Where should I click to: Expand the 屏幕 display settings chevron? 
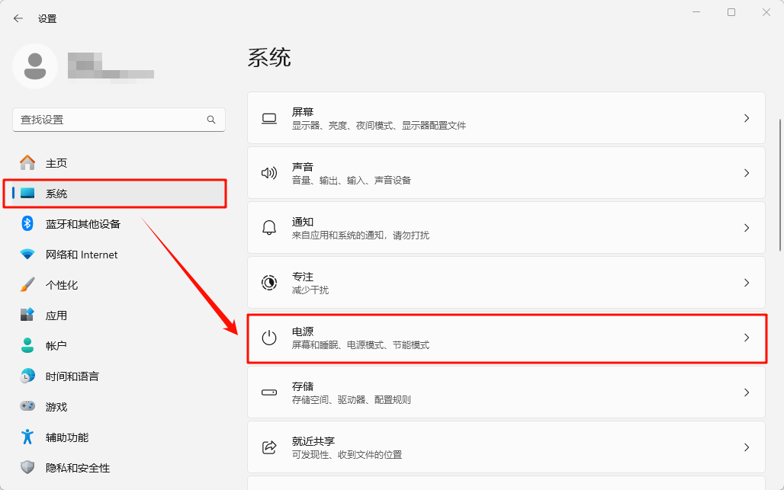coord(747,118)
